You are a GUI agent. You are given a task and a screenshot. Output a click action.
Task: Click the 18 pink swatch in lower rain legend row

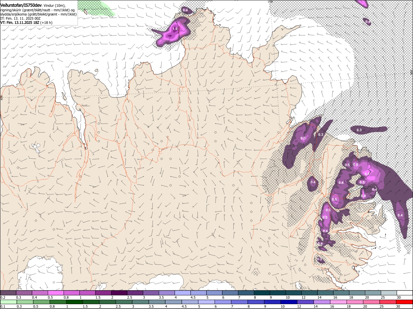(x=355, y=302)
